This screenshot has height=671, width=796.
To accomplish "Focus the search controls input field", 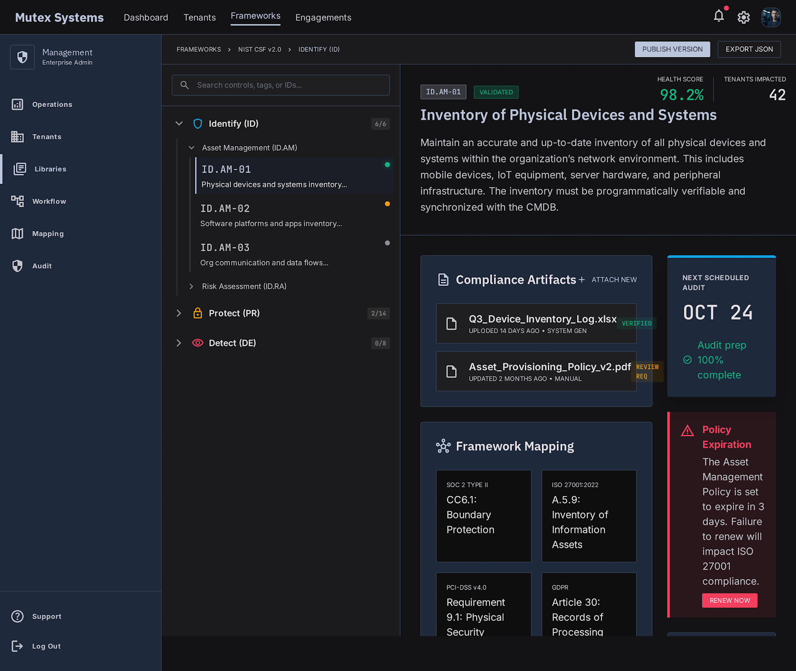I will (281, 85).
